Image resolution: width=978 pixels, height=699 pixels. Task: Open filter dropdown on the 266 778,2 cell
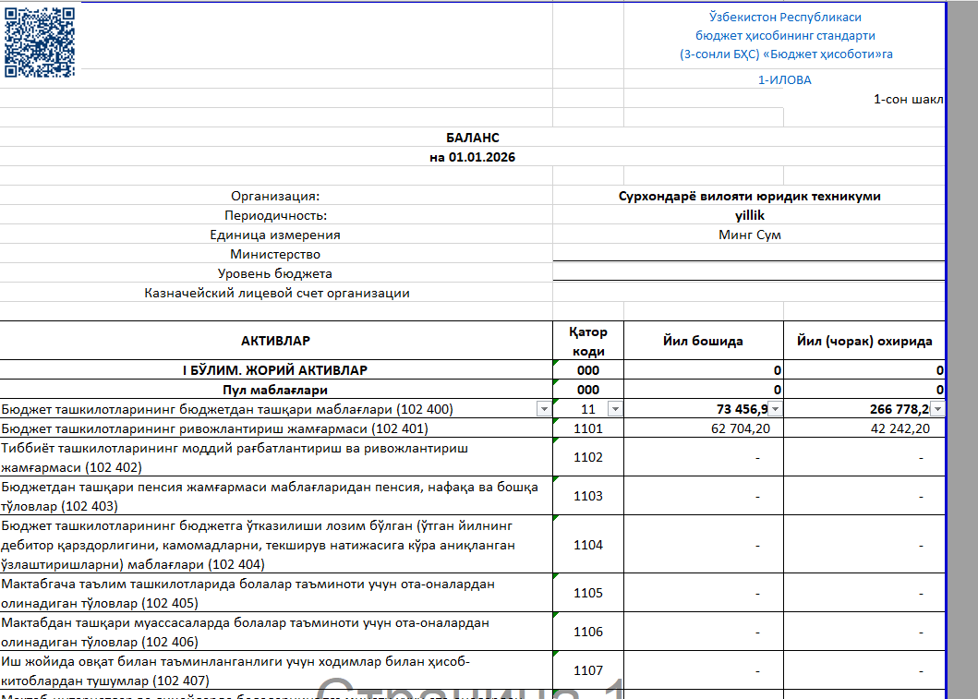point(937,409)
